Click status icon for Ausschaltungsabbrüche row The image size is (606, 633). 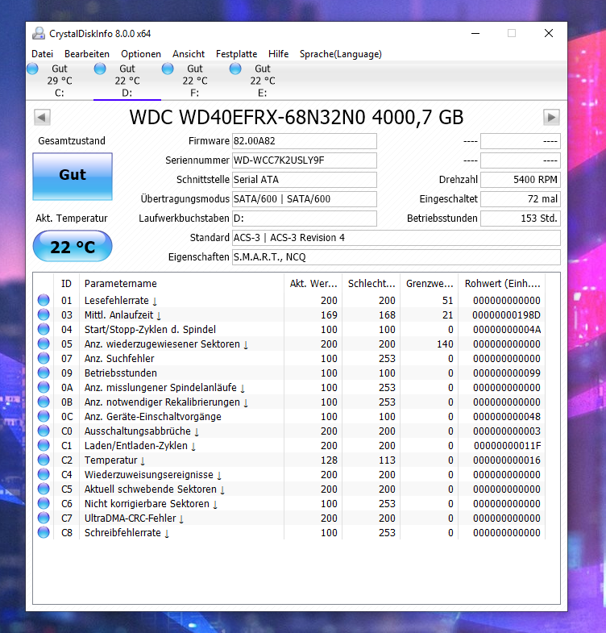click(x=44, y=431)
